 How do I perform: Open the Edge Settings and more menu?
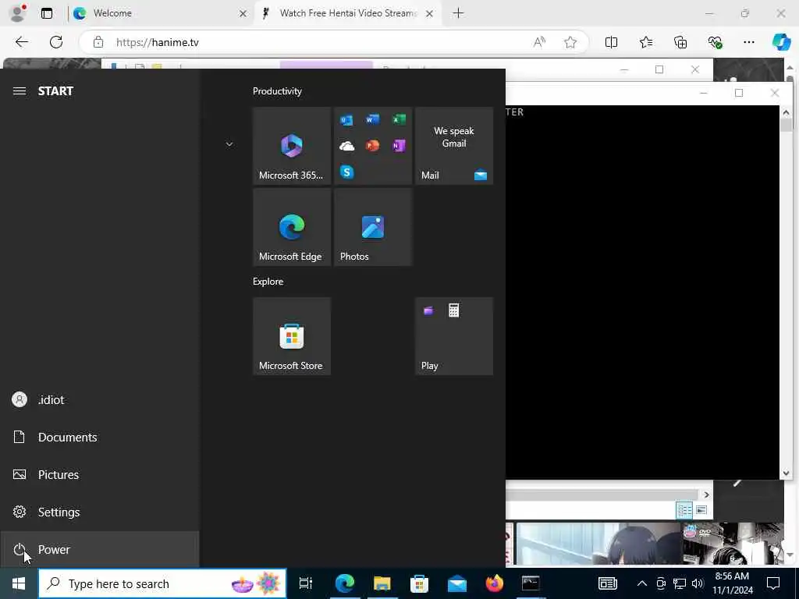point(748,42)
